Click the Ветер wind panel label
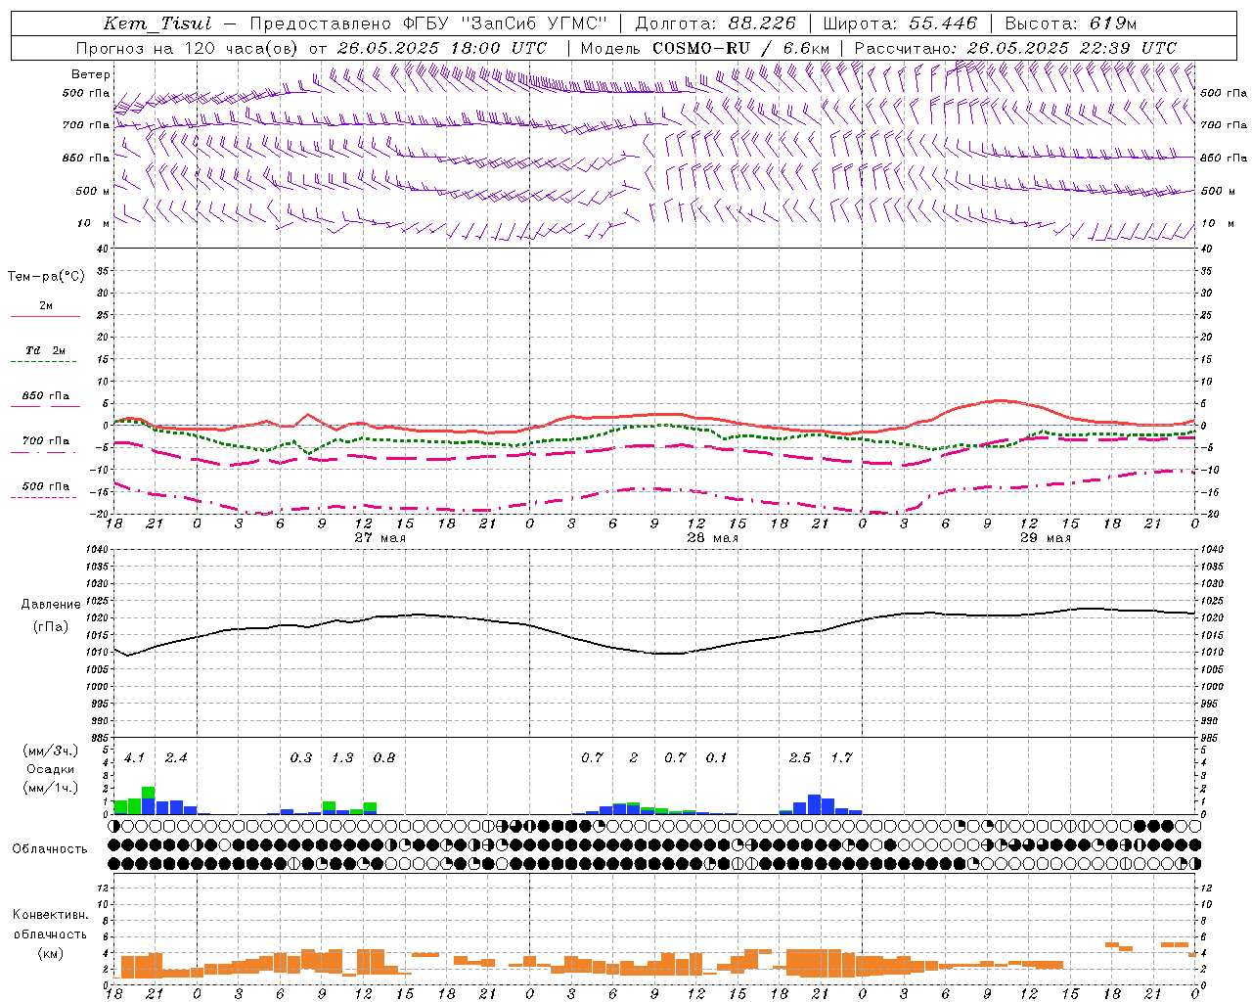 point(90,74)
